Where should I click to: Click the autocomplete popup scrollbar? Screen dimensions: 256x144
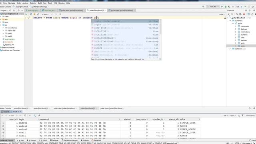coord(160,27)
